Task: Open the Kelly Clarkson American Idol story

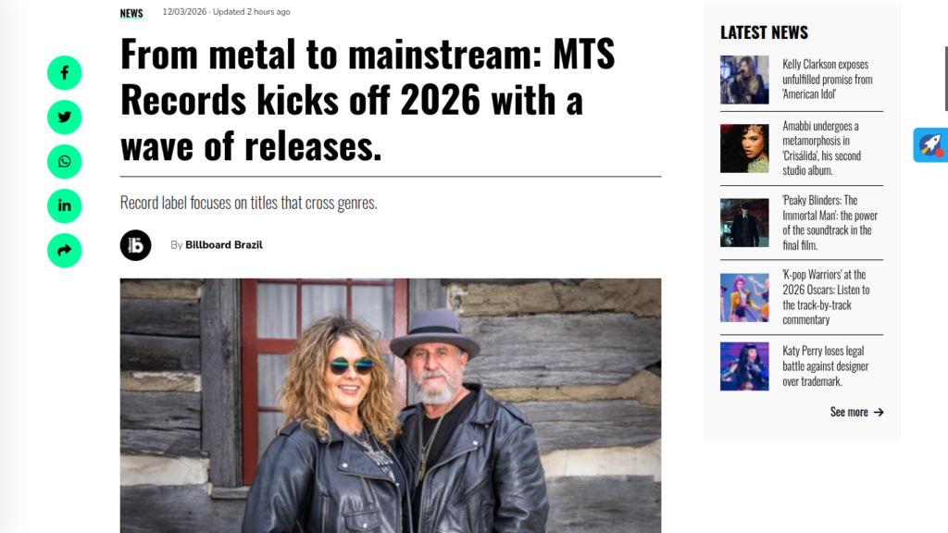Action: pyautogui.click(x=827, y=80)
